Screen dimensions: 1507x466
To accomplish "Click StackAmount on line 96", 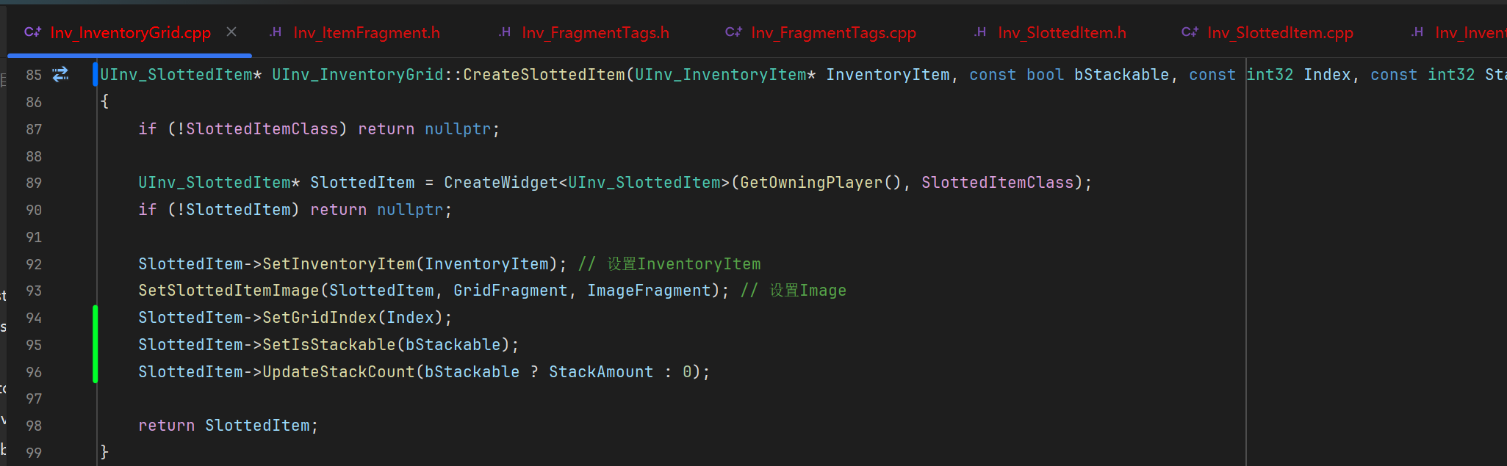I will point(601,372).
